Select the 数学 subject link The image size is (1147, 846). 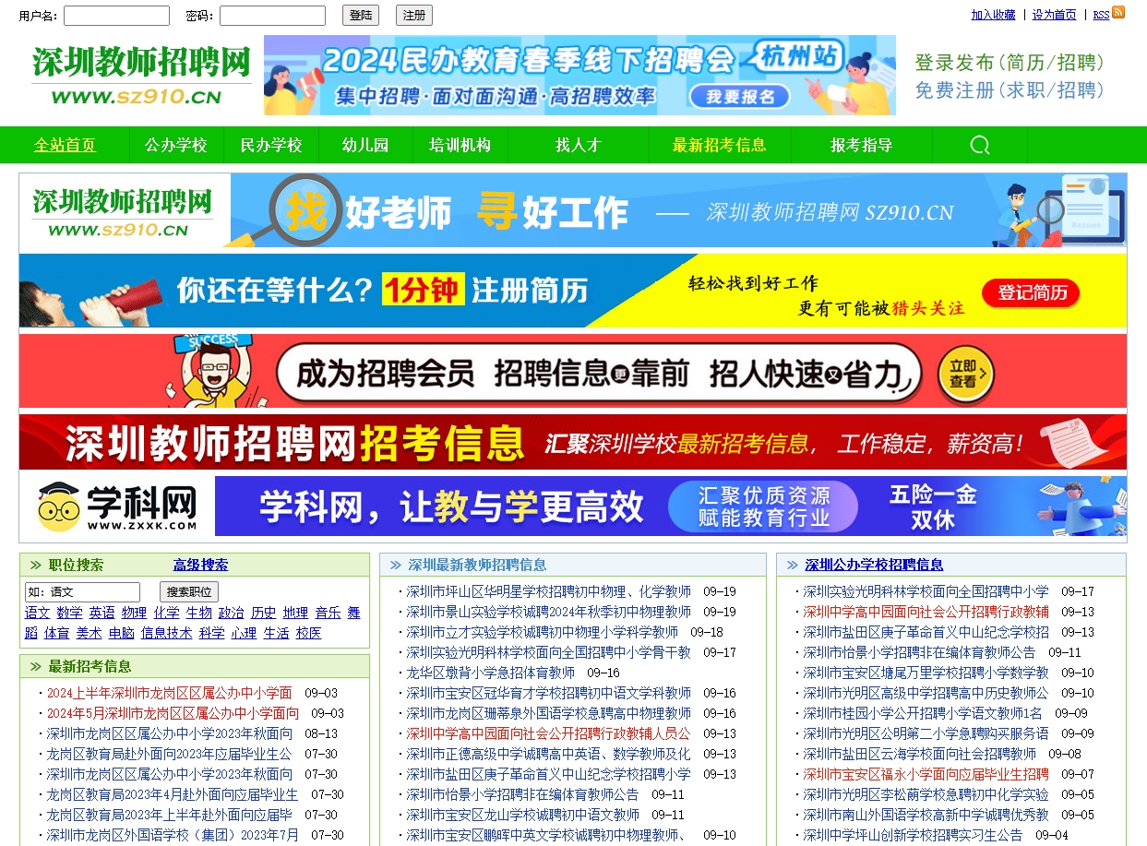click(x=69, y=613)
